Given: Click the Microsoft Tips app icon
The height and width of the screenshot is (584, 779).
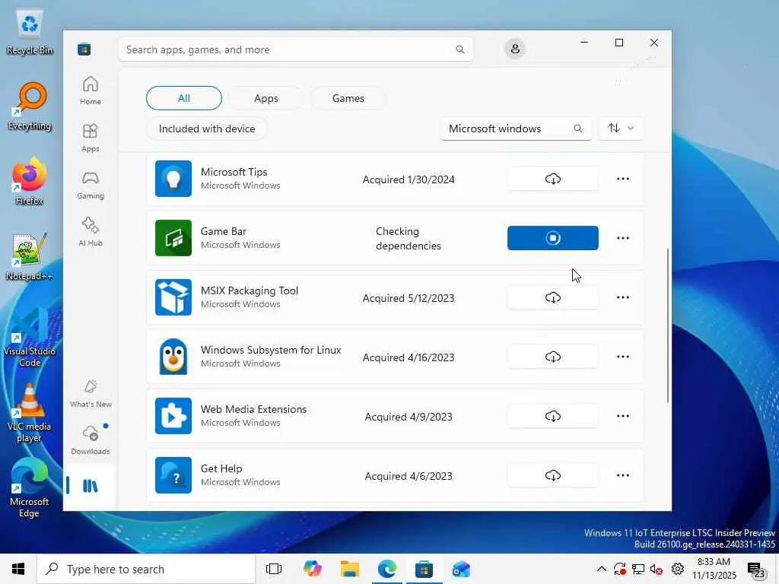Looking at the screenshot, I should [x=173, y=179].
